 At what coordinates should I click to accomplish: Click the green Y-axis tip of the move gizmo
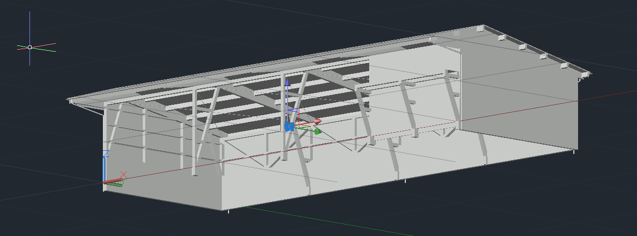[316, 131]
